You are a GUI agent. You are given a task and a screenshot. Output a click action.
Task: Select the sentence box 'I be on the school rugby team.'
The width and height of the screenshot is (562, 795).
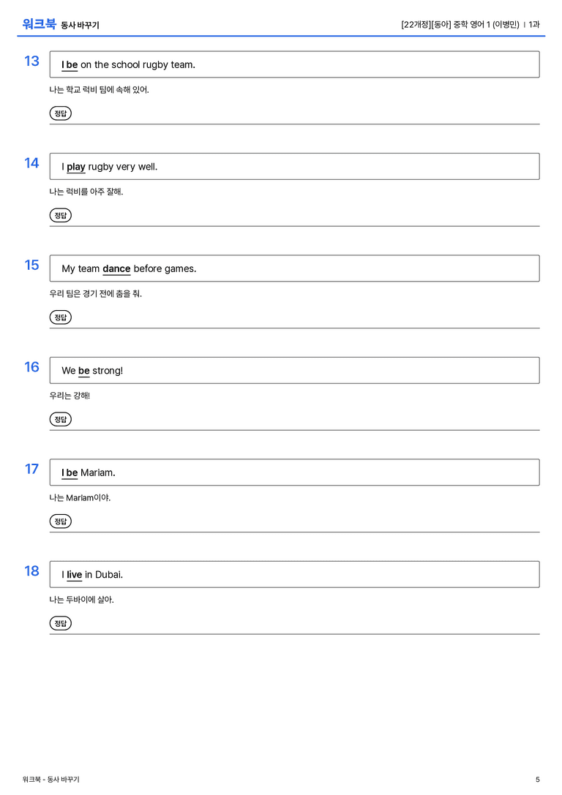(x=294, y=64)
